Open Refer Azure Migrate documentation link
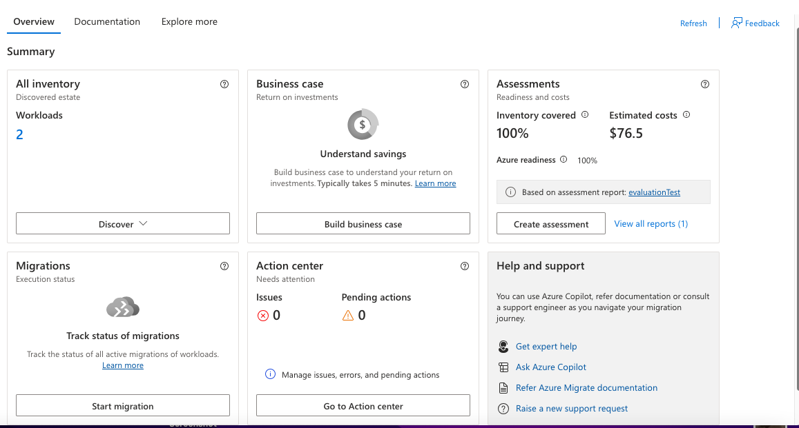The height and width of the screenshot is (428, 799). (586, 388)
